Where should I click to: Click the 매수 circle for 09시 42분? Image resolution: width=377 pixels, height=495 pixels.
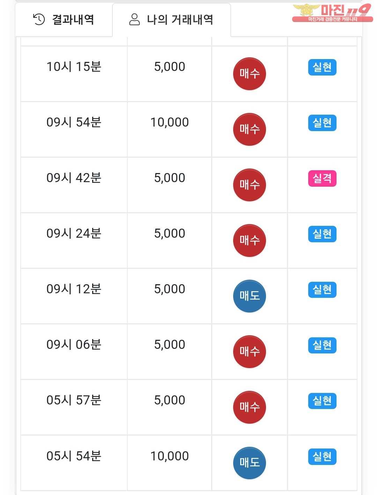pos(249,185)
